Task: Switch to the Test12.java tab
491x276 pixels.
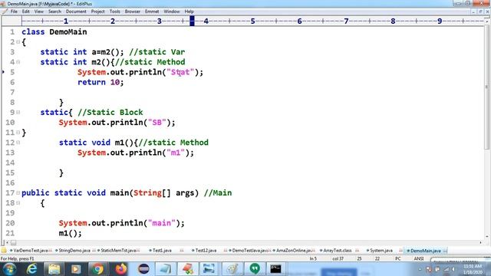Action: click(x=206, y=251)
